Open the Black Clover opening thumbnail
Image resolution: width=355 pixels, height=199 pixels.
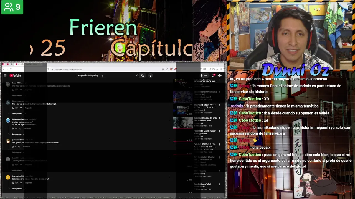coord(183,123)
